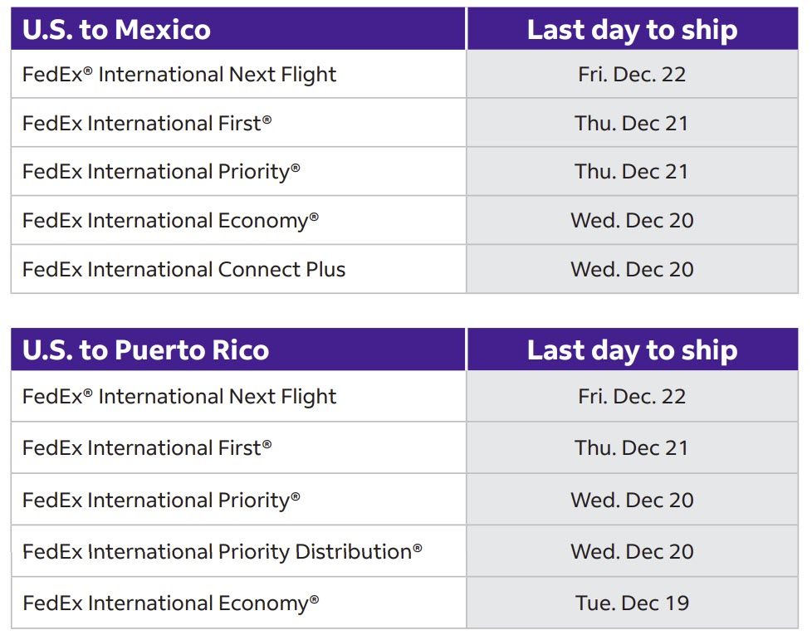Click the U.S. to Mexico table header
Screen dimensions: 812x640
[116, 30]
